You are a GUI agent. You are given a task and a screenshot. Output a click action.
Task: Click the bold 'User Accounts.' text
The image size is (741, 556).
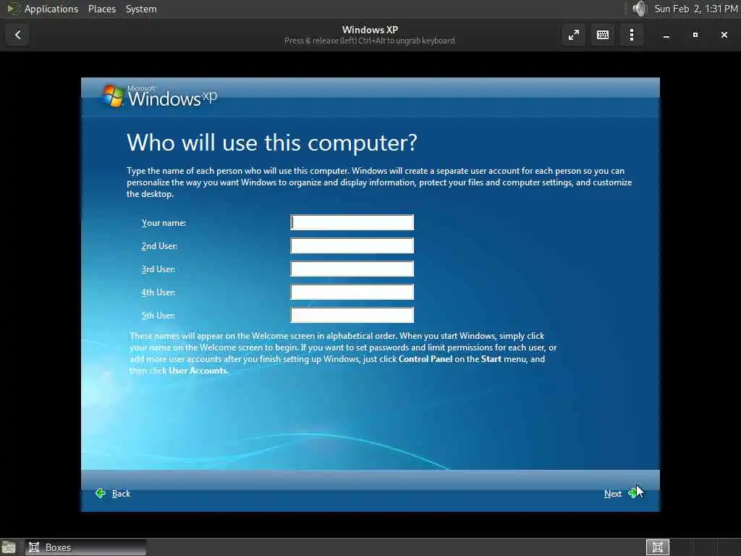click(x=198, y=371)
